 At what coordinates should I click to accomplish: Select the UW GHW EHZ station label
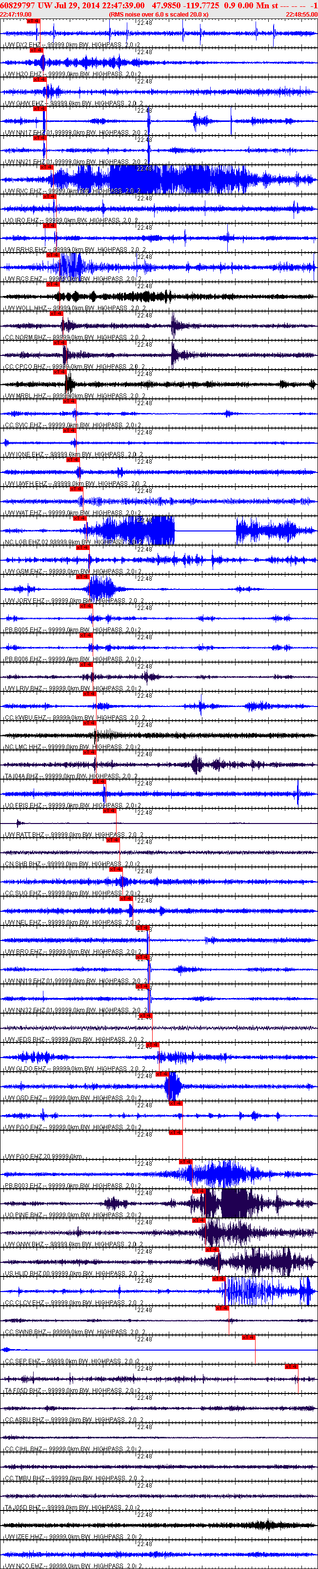pos(74,103)
